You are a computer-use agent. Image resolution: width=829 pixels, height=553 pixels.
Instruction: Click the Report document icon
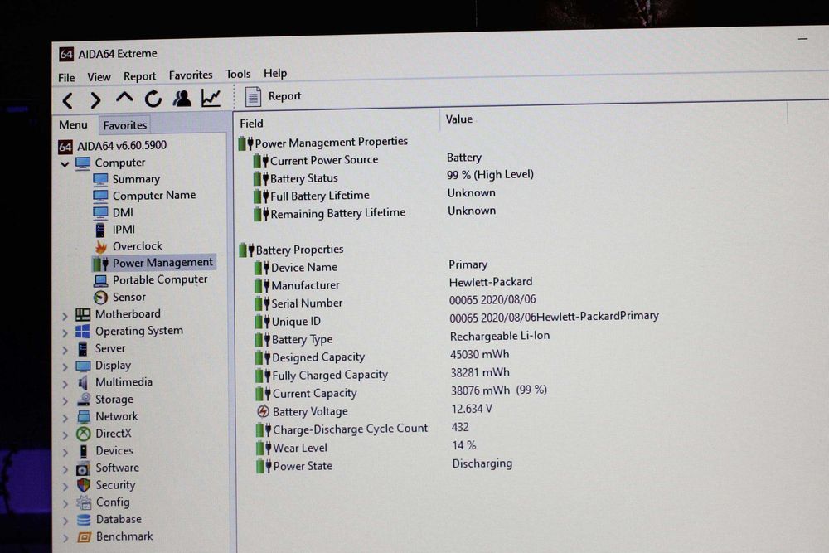[253, 97]
